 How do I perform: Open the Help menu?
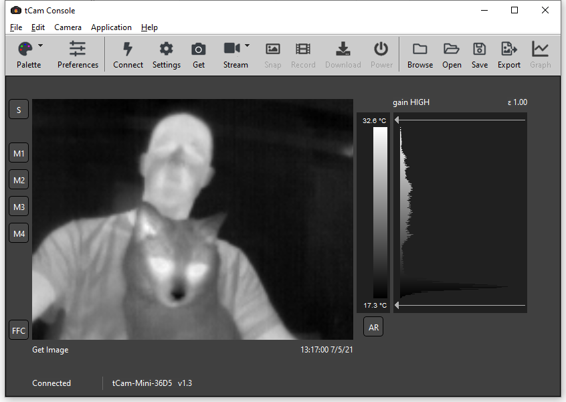[x=149, y=27]
